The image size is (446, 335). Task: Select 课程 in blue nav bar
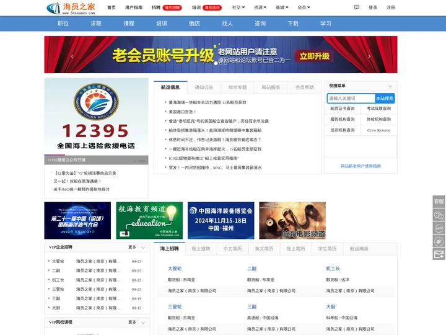(x=129, y=24)
